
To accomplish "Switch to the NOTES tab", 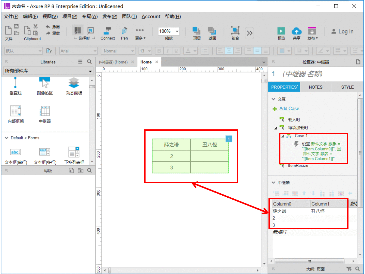I will click(x=315, y=87).
